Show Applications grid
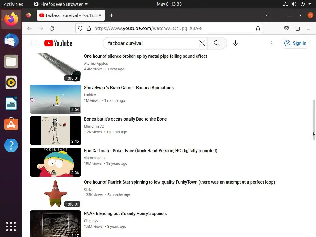 point(11,227)
